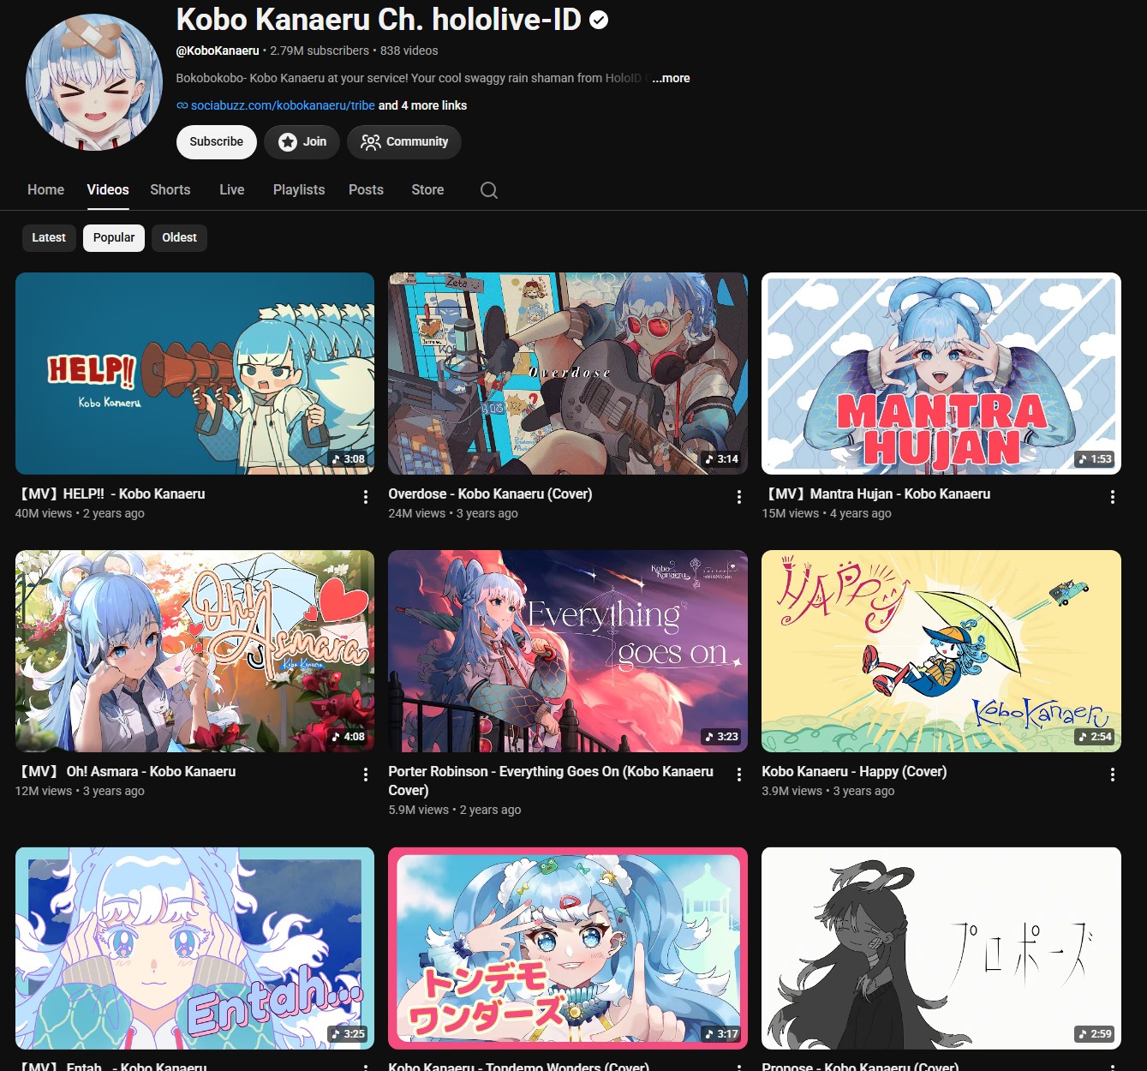The image size is (1147, 1071).
Task: Click the 838 videos count
Action: coord(409,51)
